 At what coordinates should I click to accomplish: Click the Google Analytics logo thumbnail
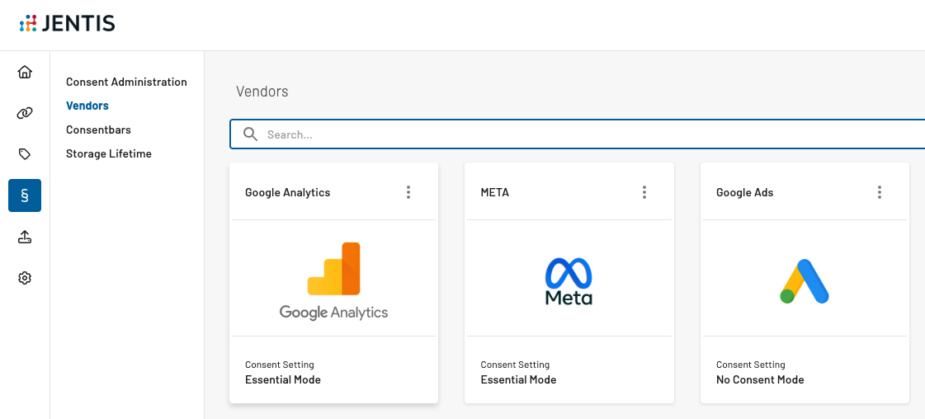pos(334,280)
